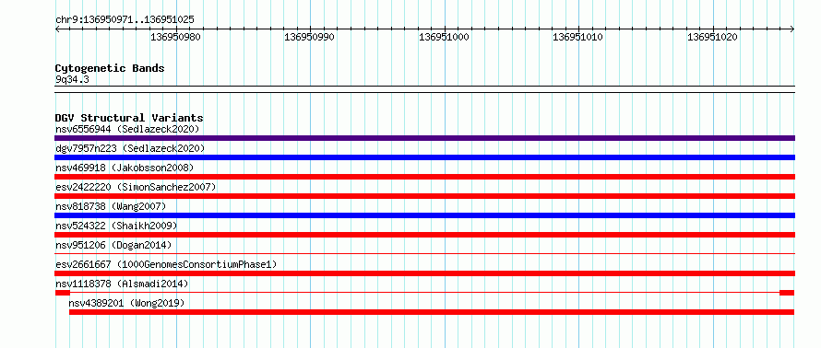Screen dimensions: 821x348
Task: Click ruler position 136951010
Action: click(x=578, y=37)
